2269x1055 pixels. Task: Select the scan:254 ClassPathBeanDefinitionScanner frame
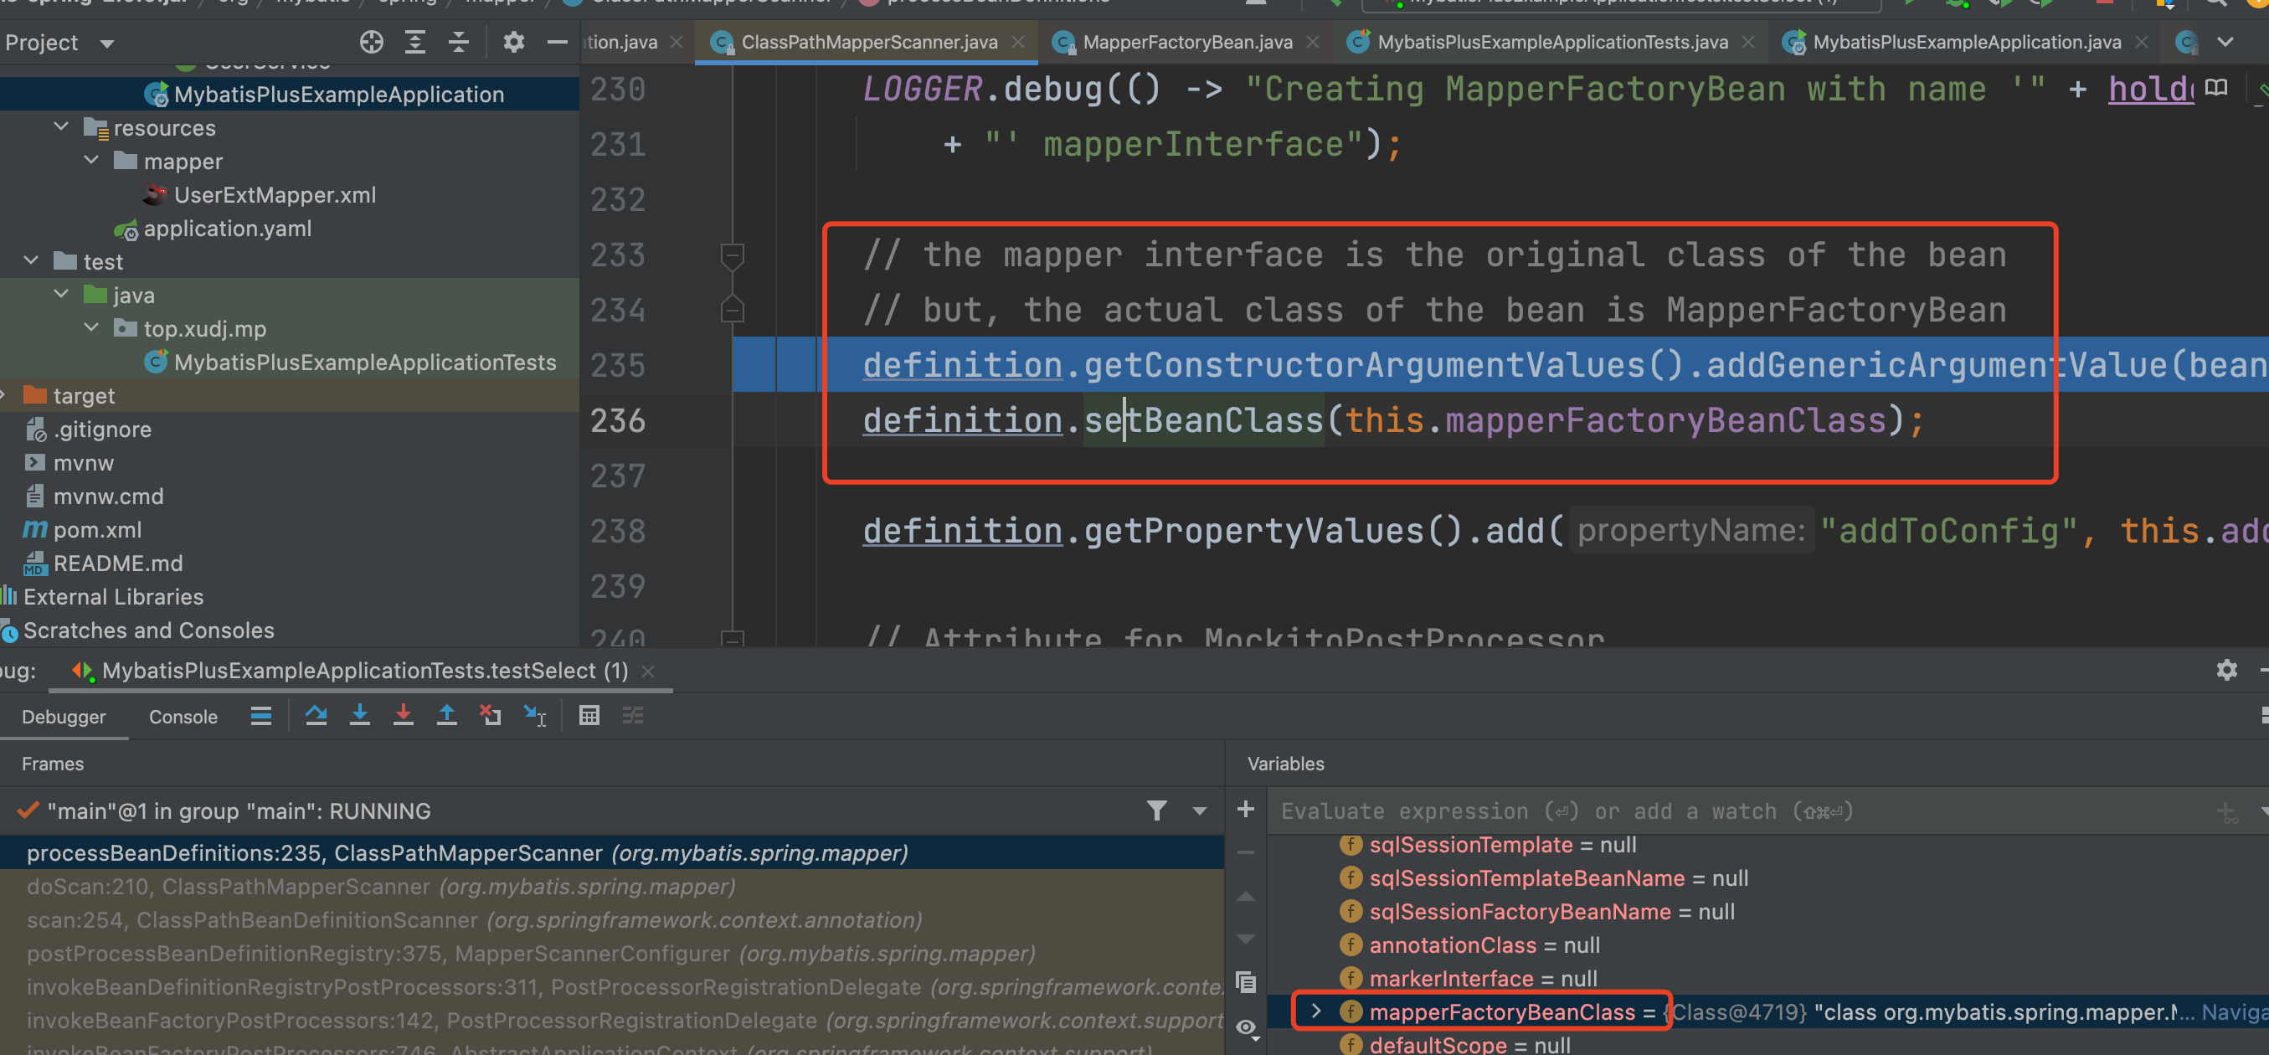[x=612, y=919]
